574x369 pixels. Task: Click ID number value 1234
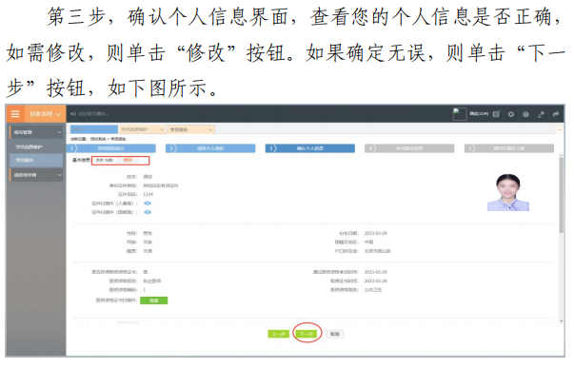point(148,194)
